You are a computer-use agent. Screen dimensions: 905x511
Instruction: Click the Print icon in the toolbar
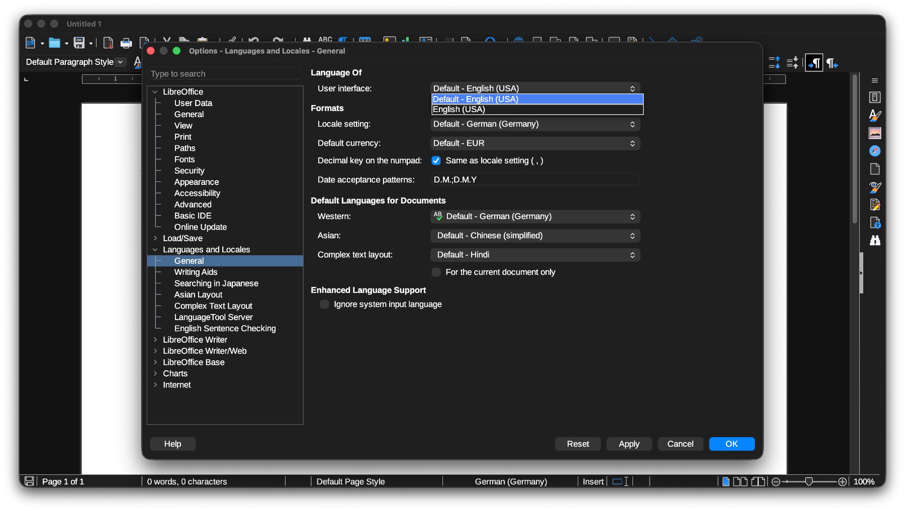tap(126, 43)
